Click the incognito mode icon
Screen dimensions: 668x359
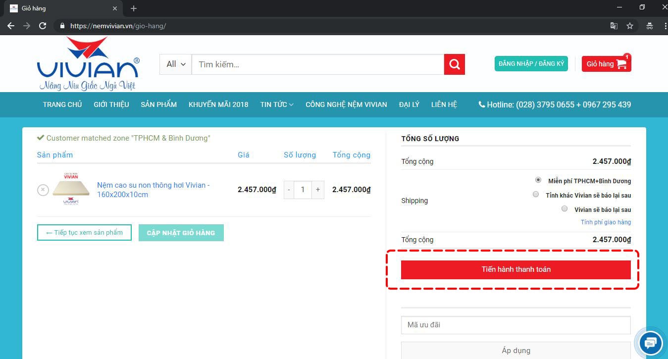coord(650,26)
